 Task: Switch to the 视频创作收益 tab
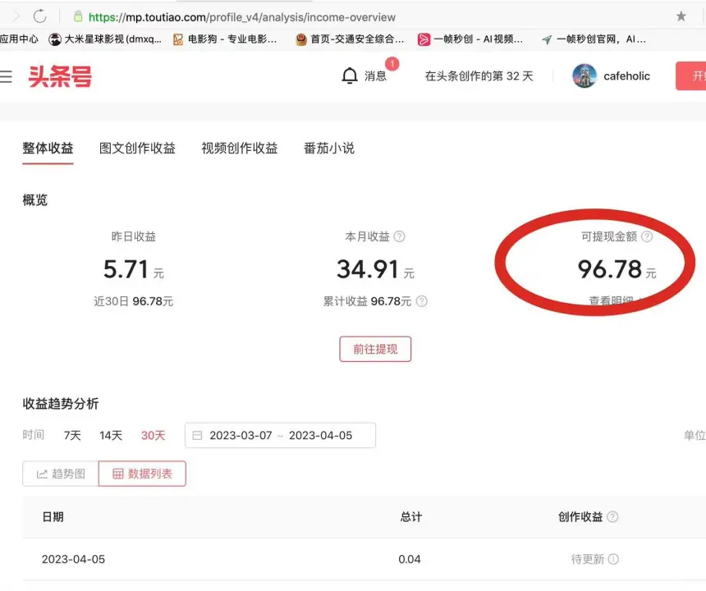pyautogui.click(x=238, y=148)
